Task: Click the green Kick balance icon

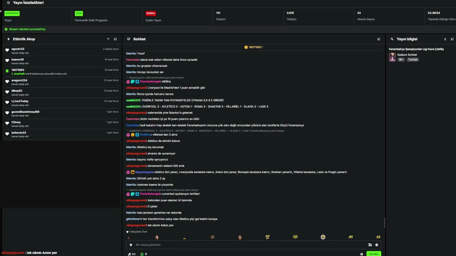Action: (x=142, y=254)
